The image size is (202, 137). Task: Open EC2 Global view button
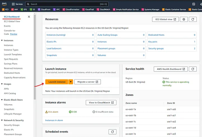click(165, 19)
